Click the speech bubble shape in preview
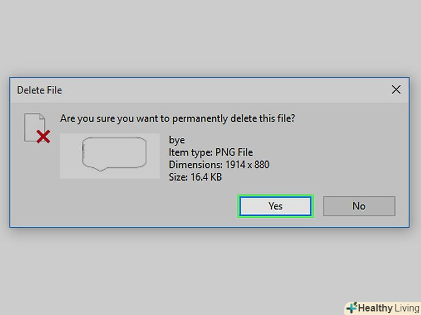Viewport: 421px width, 315px height. 114,153
